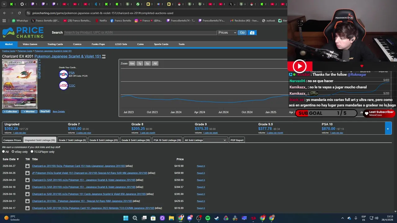This screenshot has width=397, height=223.
Task: Open Netflix bookmark
Action: point(101,21)
